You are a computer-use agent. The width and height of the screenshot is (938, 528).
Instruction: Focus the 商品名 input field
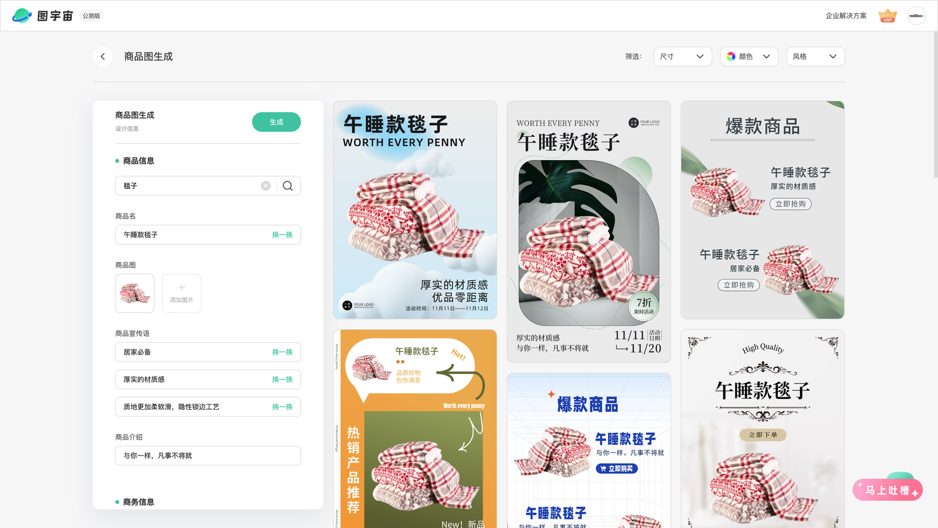[x=208, y=235]
